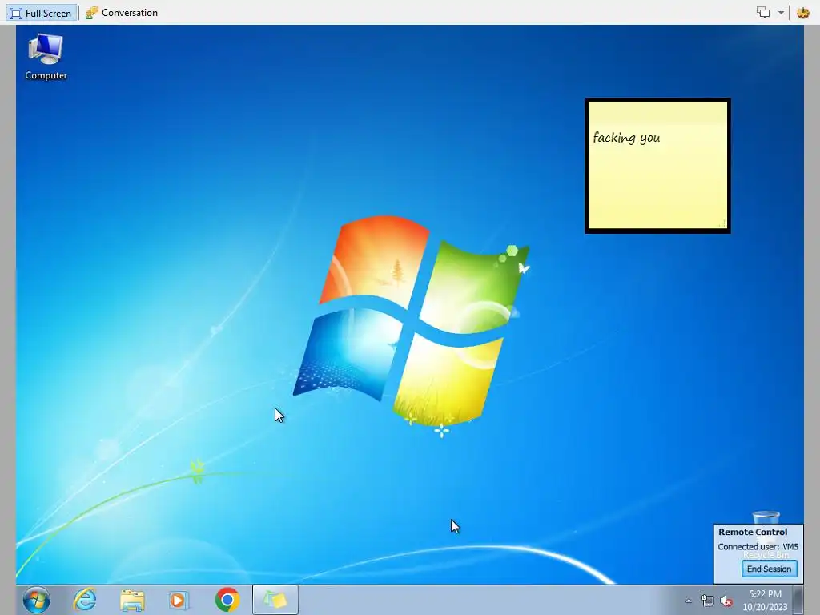Open Google Chrome from taskbar
Viewport: 820px width, 615px height.
[227, 600]
